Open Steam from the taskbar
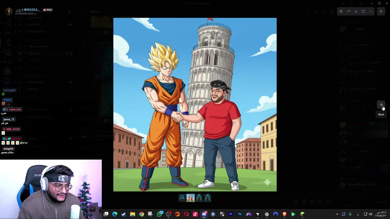This screenshot has height=219, width=390. pos(123,214)
